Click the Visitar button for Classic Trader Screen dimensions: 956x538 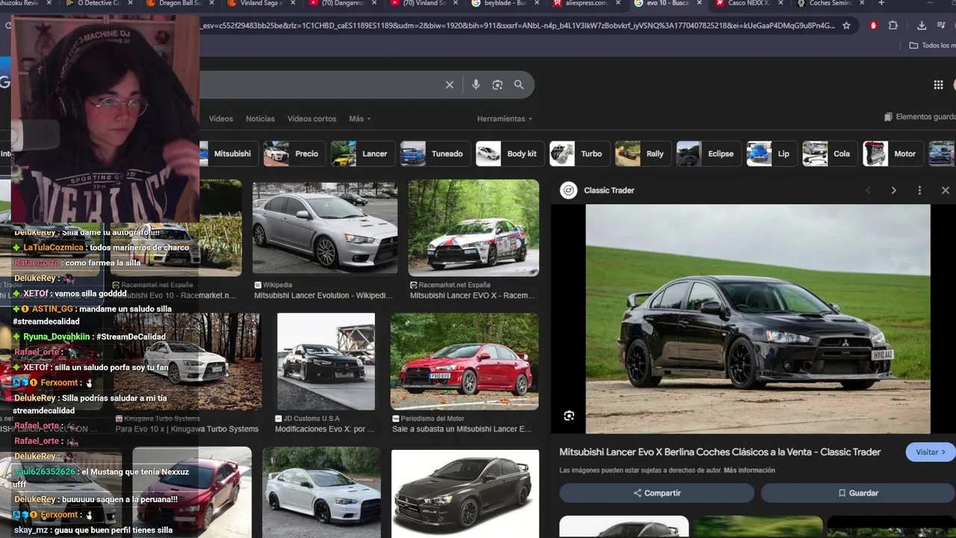pos(931,452)
